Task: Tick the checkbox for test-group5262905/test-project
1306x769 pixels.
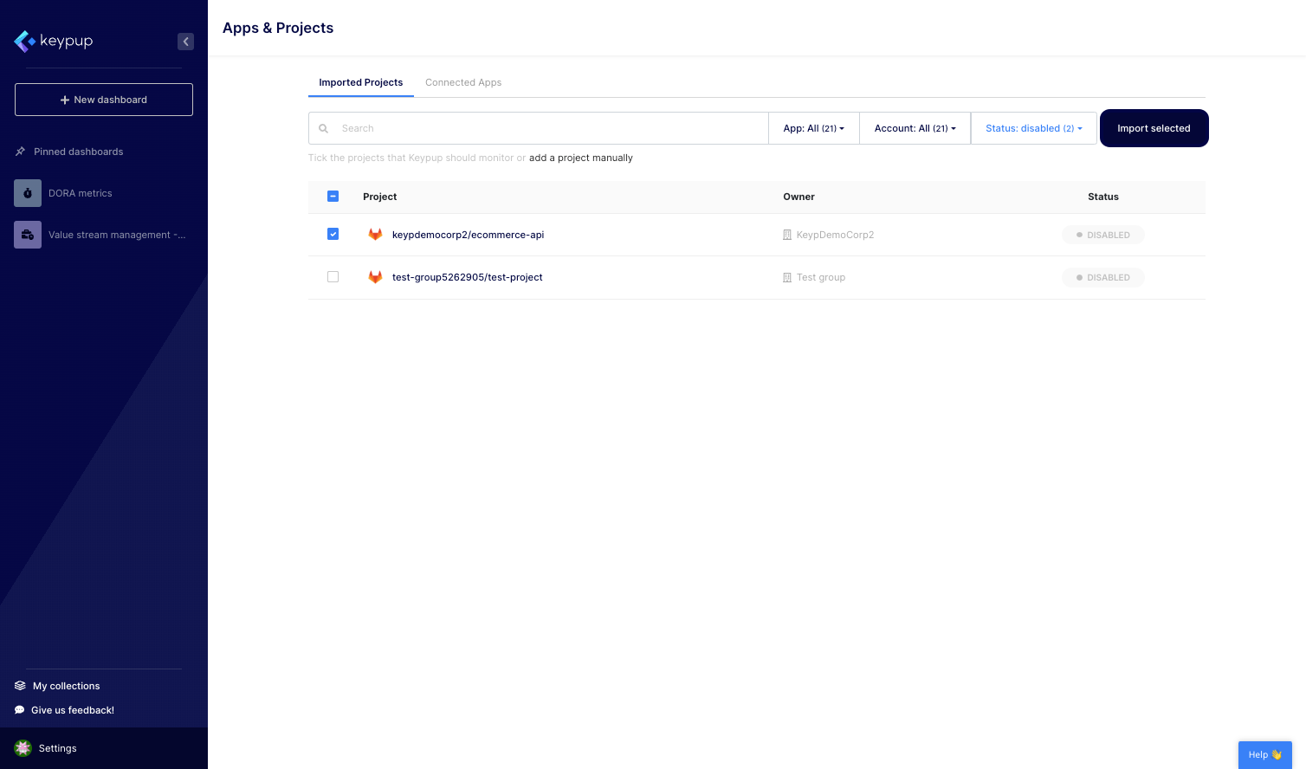Action: pyautogui.click(x=333, y=276)
